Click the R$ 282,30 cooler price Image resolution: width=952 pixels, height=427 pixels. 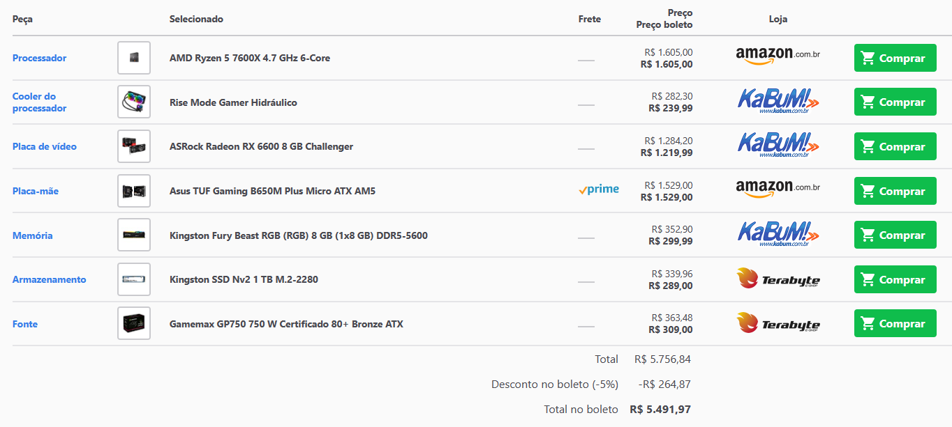pyautogui.click(x=672, y=96)
